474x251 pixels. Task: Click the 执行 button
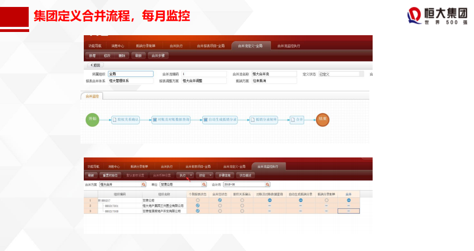point(182,176)
